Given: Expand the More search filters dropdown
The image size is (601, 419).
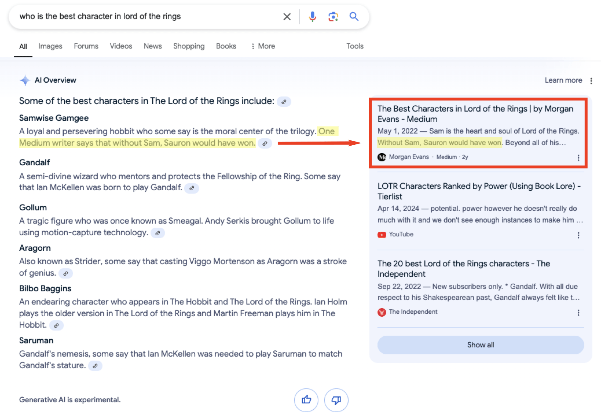Looking at the screenshot, I should [x=263, y=46].
